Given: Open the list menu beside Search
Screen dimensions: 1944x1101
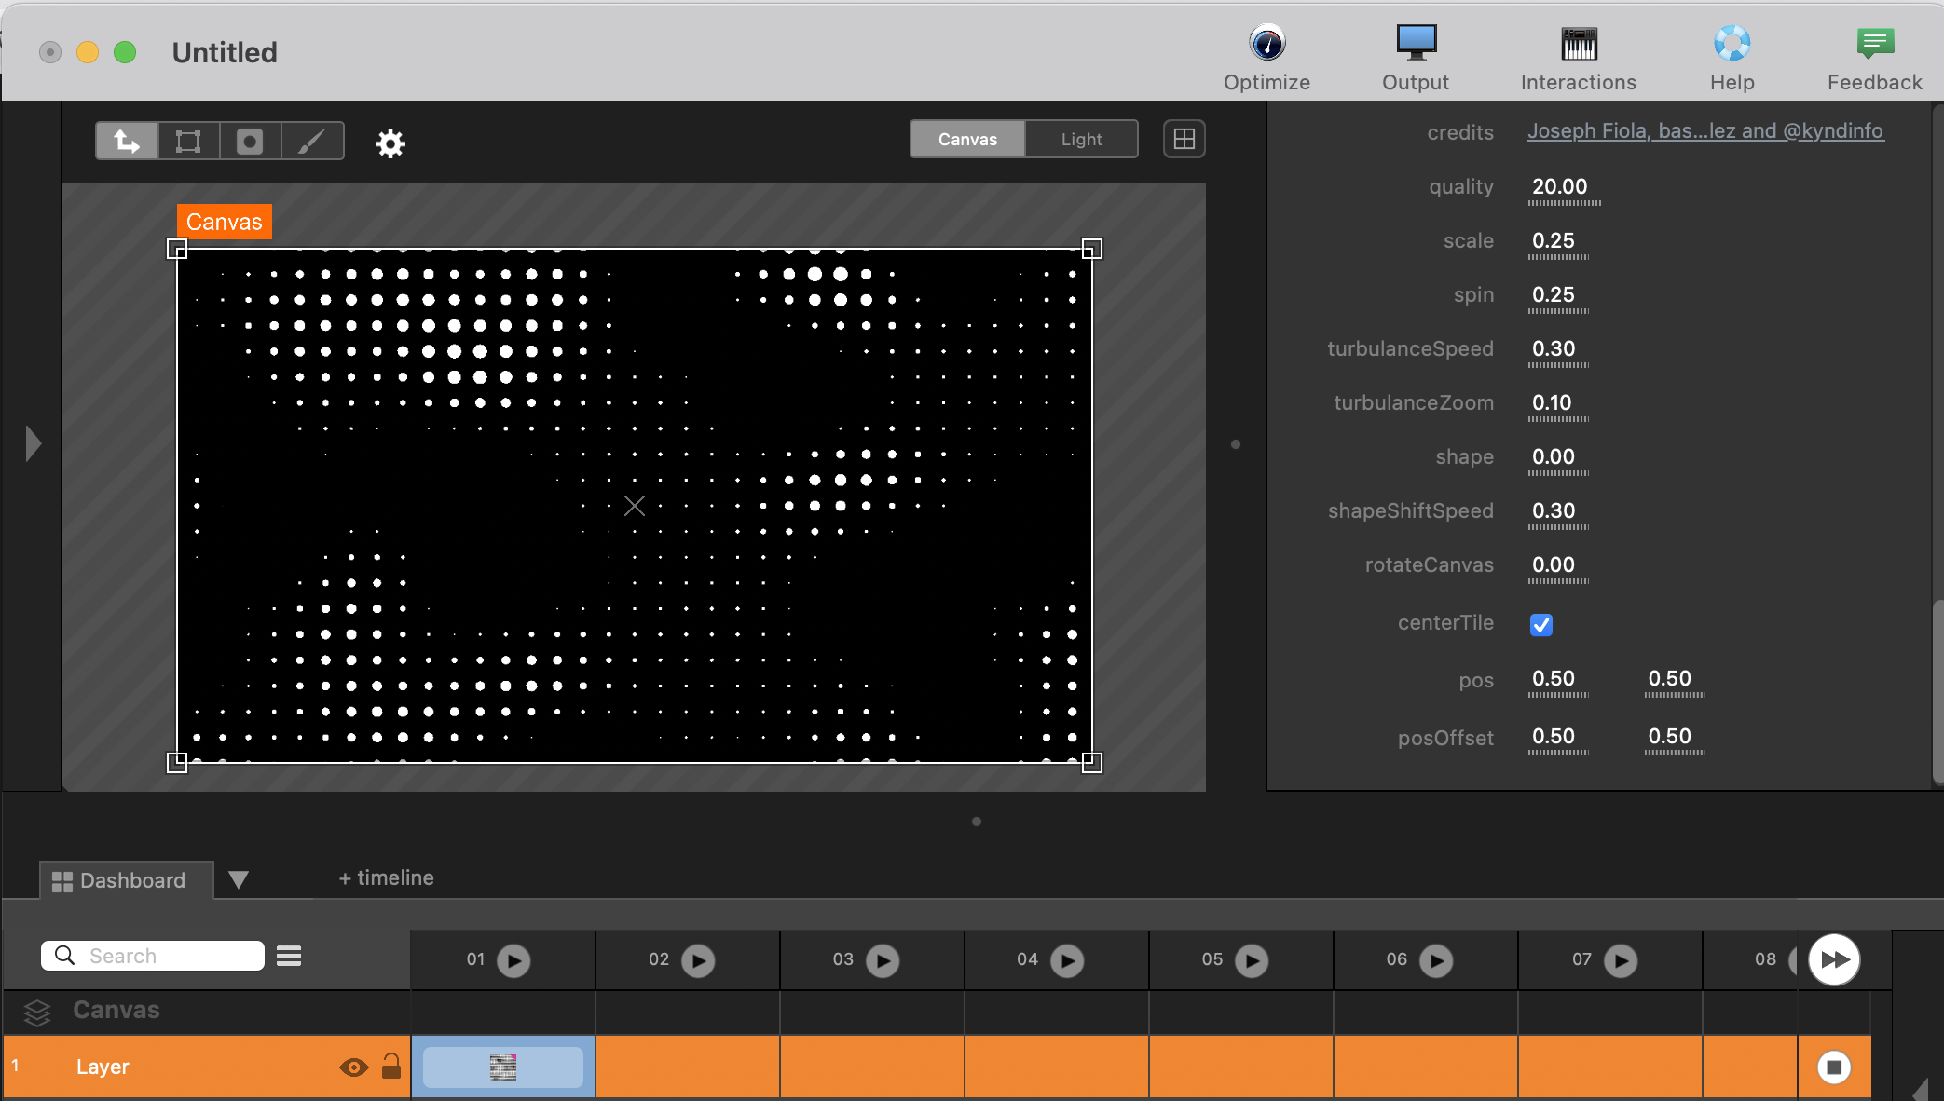Looking at the screenshot, I should pyautogui.click(x=289, y=956).
